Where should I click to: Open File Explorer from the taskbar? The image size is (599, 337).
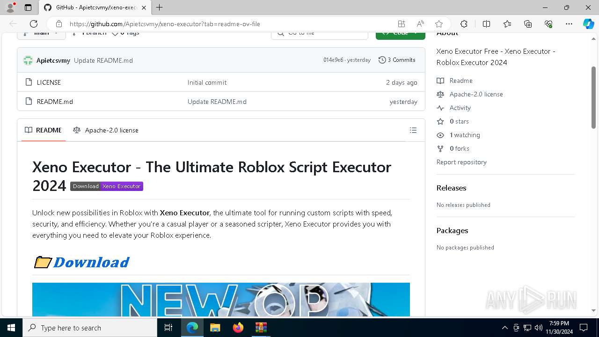point(215,328)
